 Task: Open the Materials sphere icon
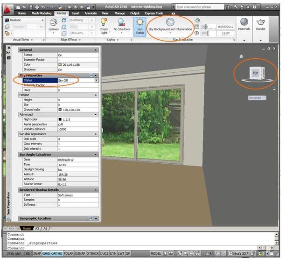point(244,22)
